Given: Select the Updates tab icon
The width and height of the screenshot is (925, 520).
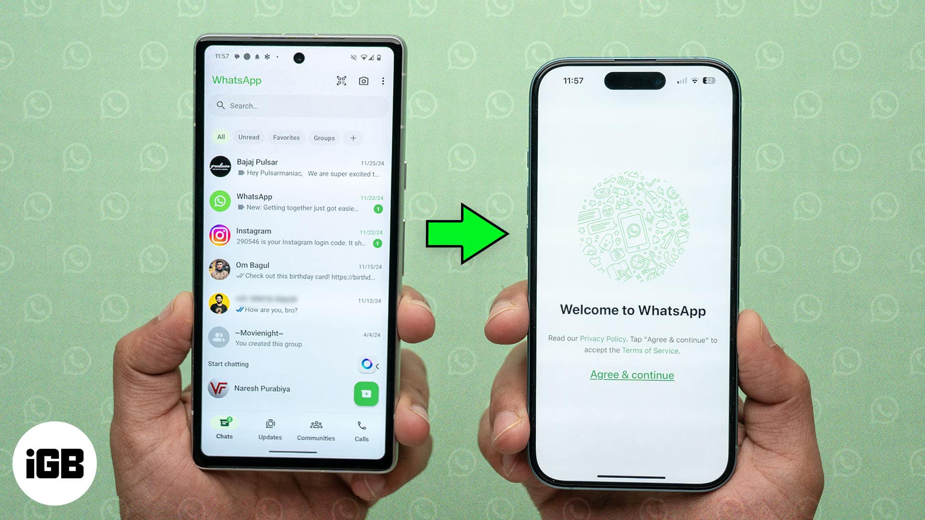Looking at the screenshot, I should click(269, 426).
